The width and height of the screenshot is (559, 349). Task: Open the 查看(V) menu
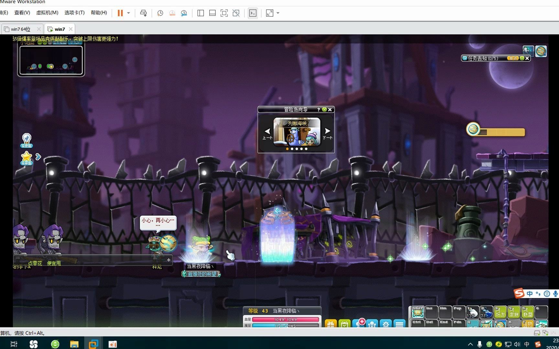click(22, 13)
